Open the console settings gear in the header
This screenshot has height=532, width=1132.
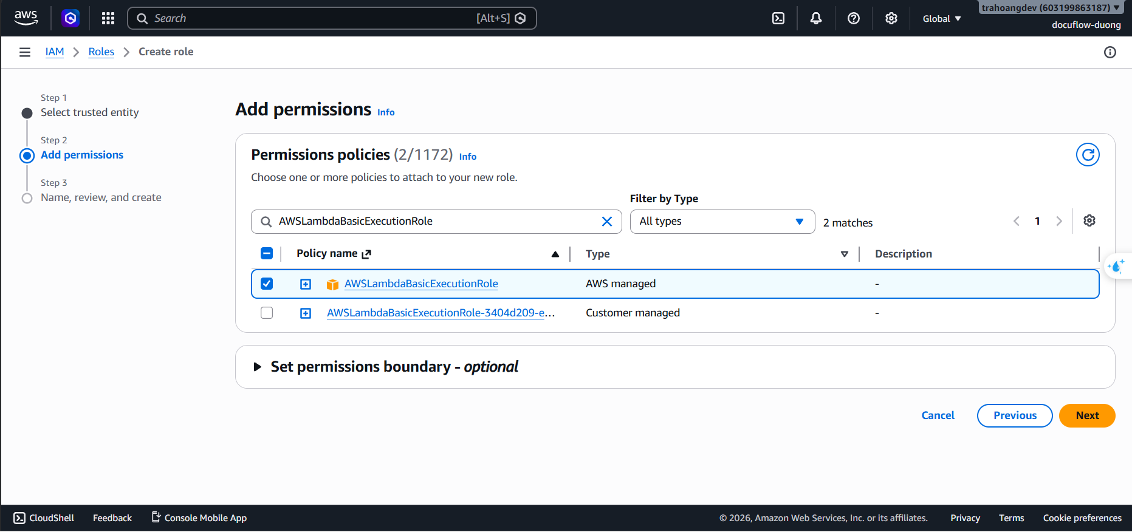891,18
